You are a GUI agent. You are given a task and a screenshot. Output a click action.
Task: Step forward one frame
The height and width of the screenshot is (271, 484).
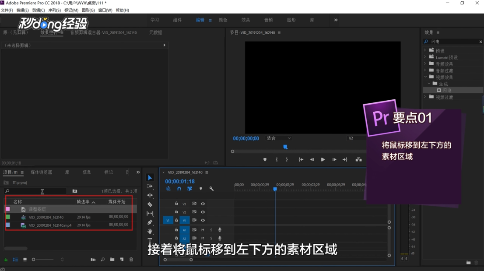[x=334, y=159]
